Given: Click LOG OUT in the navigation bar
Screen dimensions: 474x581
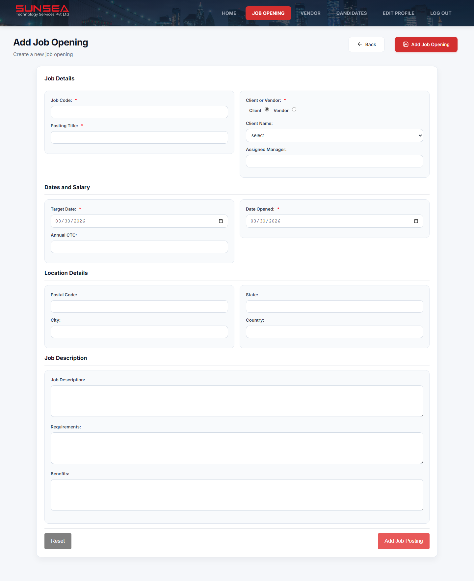Looking at the screenshot, I should (441, 13).
